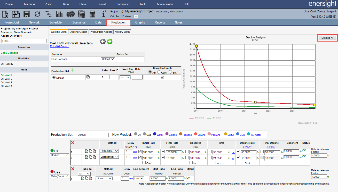Toggle Initial Rate checkbox for Hyperbolic row
338x192 pixels.
point(140,151)
